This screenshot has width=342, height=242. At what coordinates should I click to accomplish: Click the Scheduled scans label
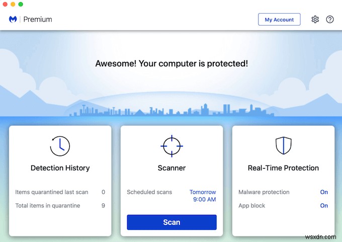coord(149,192)
